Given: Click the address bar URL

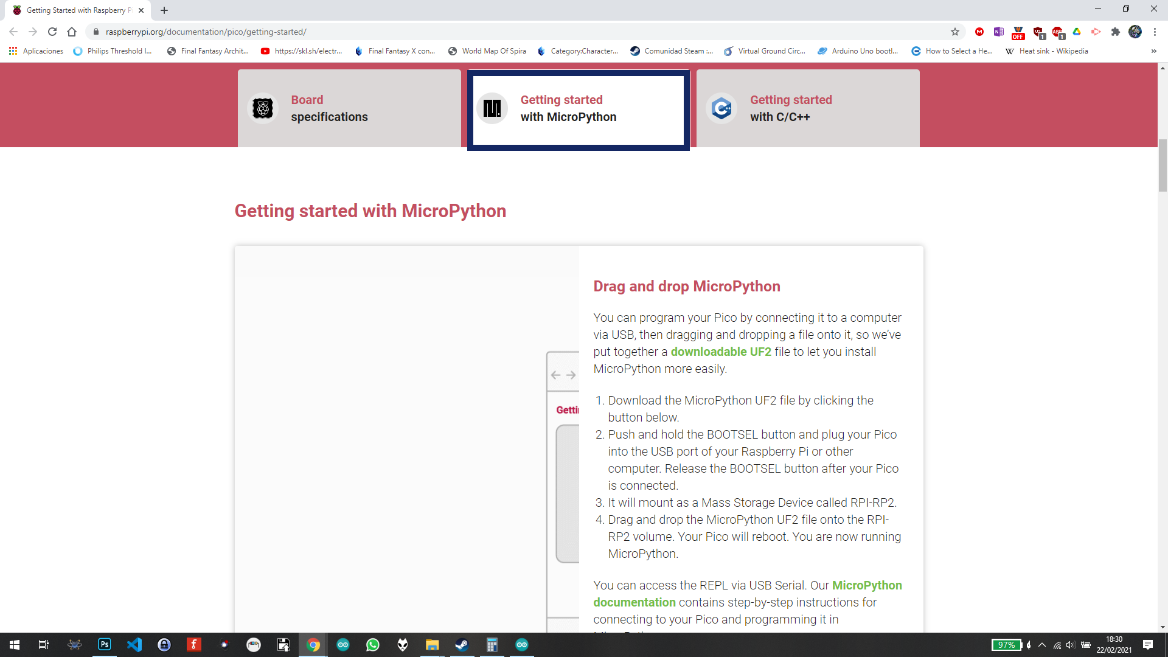Looking at the screenshot, I should [206, 32].
